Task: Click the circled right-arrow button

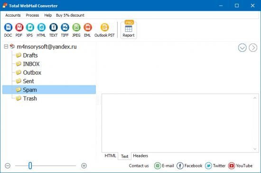Action: coord(253,48)
